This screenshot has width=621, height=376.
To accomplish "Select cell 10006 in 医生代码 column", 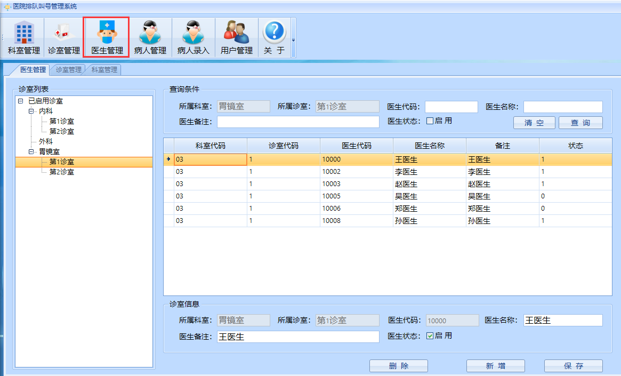I will click(357, 209).
